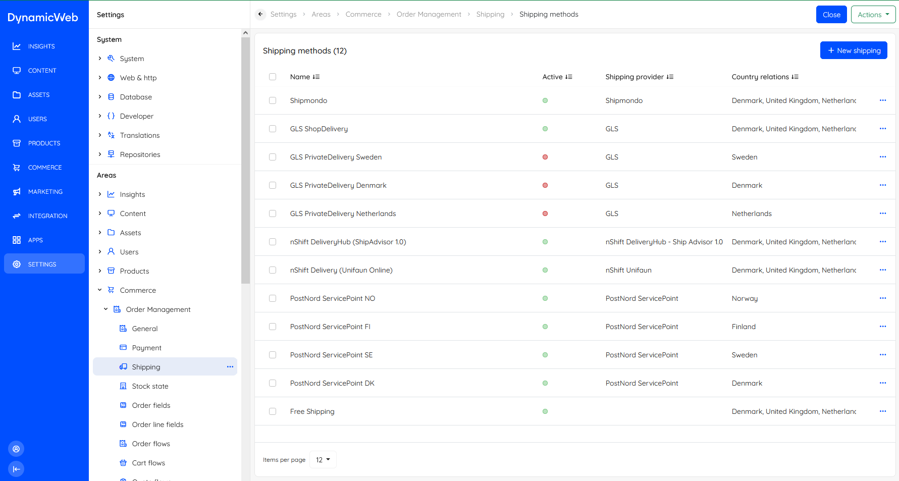
Task: Toggle the select-all checkbox in table header
Action: pyautogui.click(x=273, y=77)
